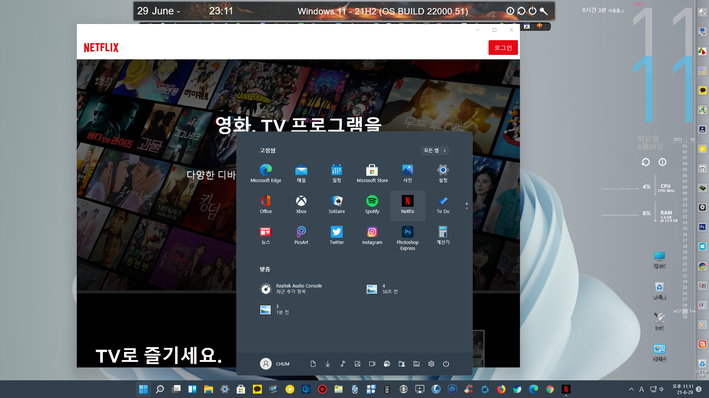Open Downloads folder from Start footer
709x398 pixels.
pyautogui.click(x=328, y=364)
